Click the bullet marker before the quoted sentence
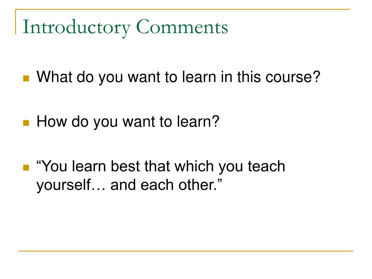 [x=26, y=168]
